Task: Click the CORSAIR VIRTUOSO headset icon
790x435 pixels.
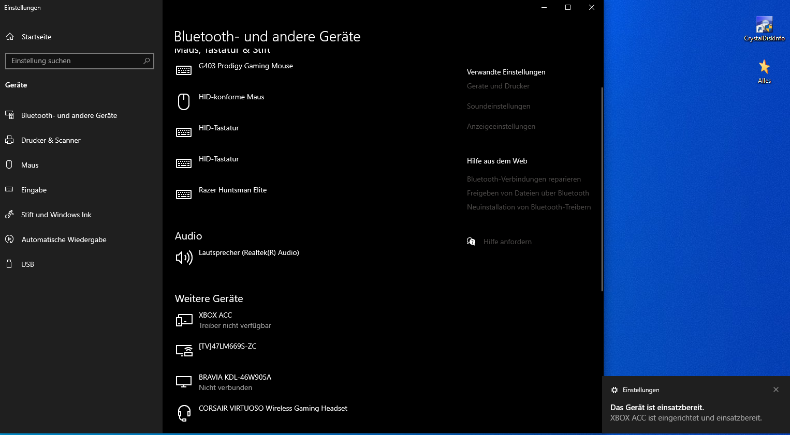Action: point(184,413)
